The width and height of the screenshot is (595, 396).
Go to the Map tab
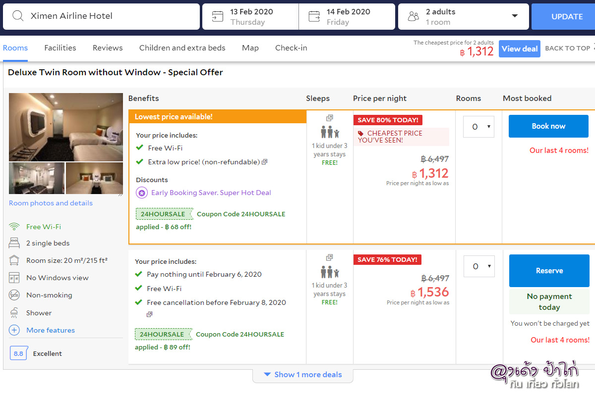[x=250, y=48]
